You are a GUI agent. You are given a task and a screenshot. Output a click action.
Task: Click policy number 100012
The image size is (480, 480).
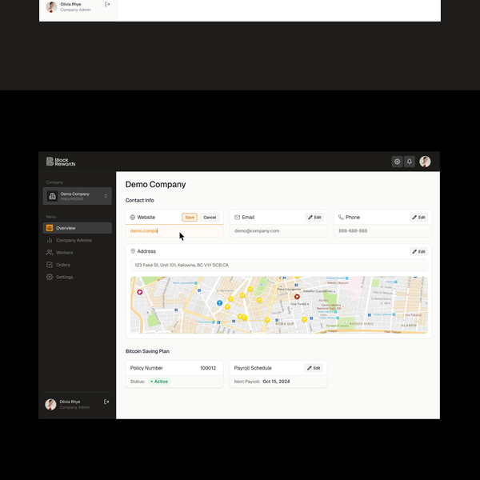point(208,368)
